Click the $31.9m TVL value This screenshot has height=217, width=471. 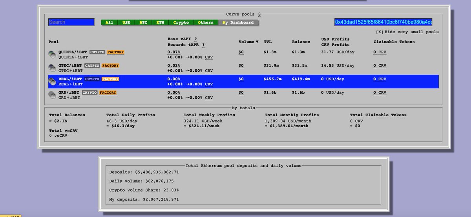[272, 65]
